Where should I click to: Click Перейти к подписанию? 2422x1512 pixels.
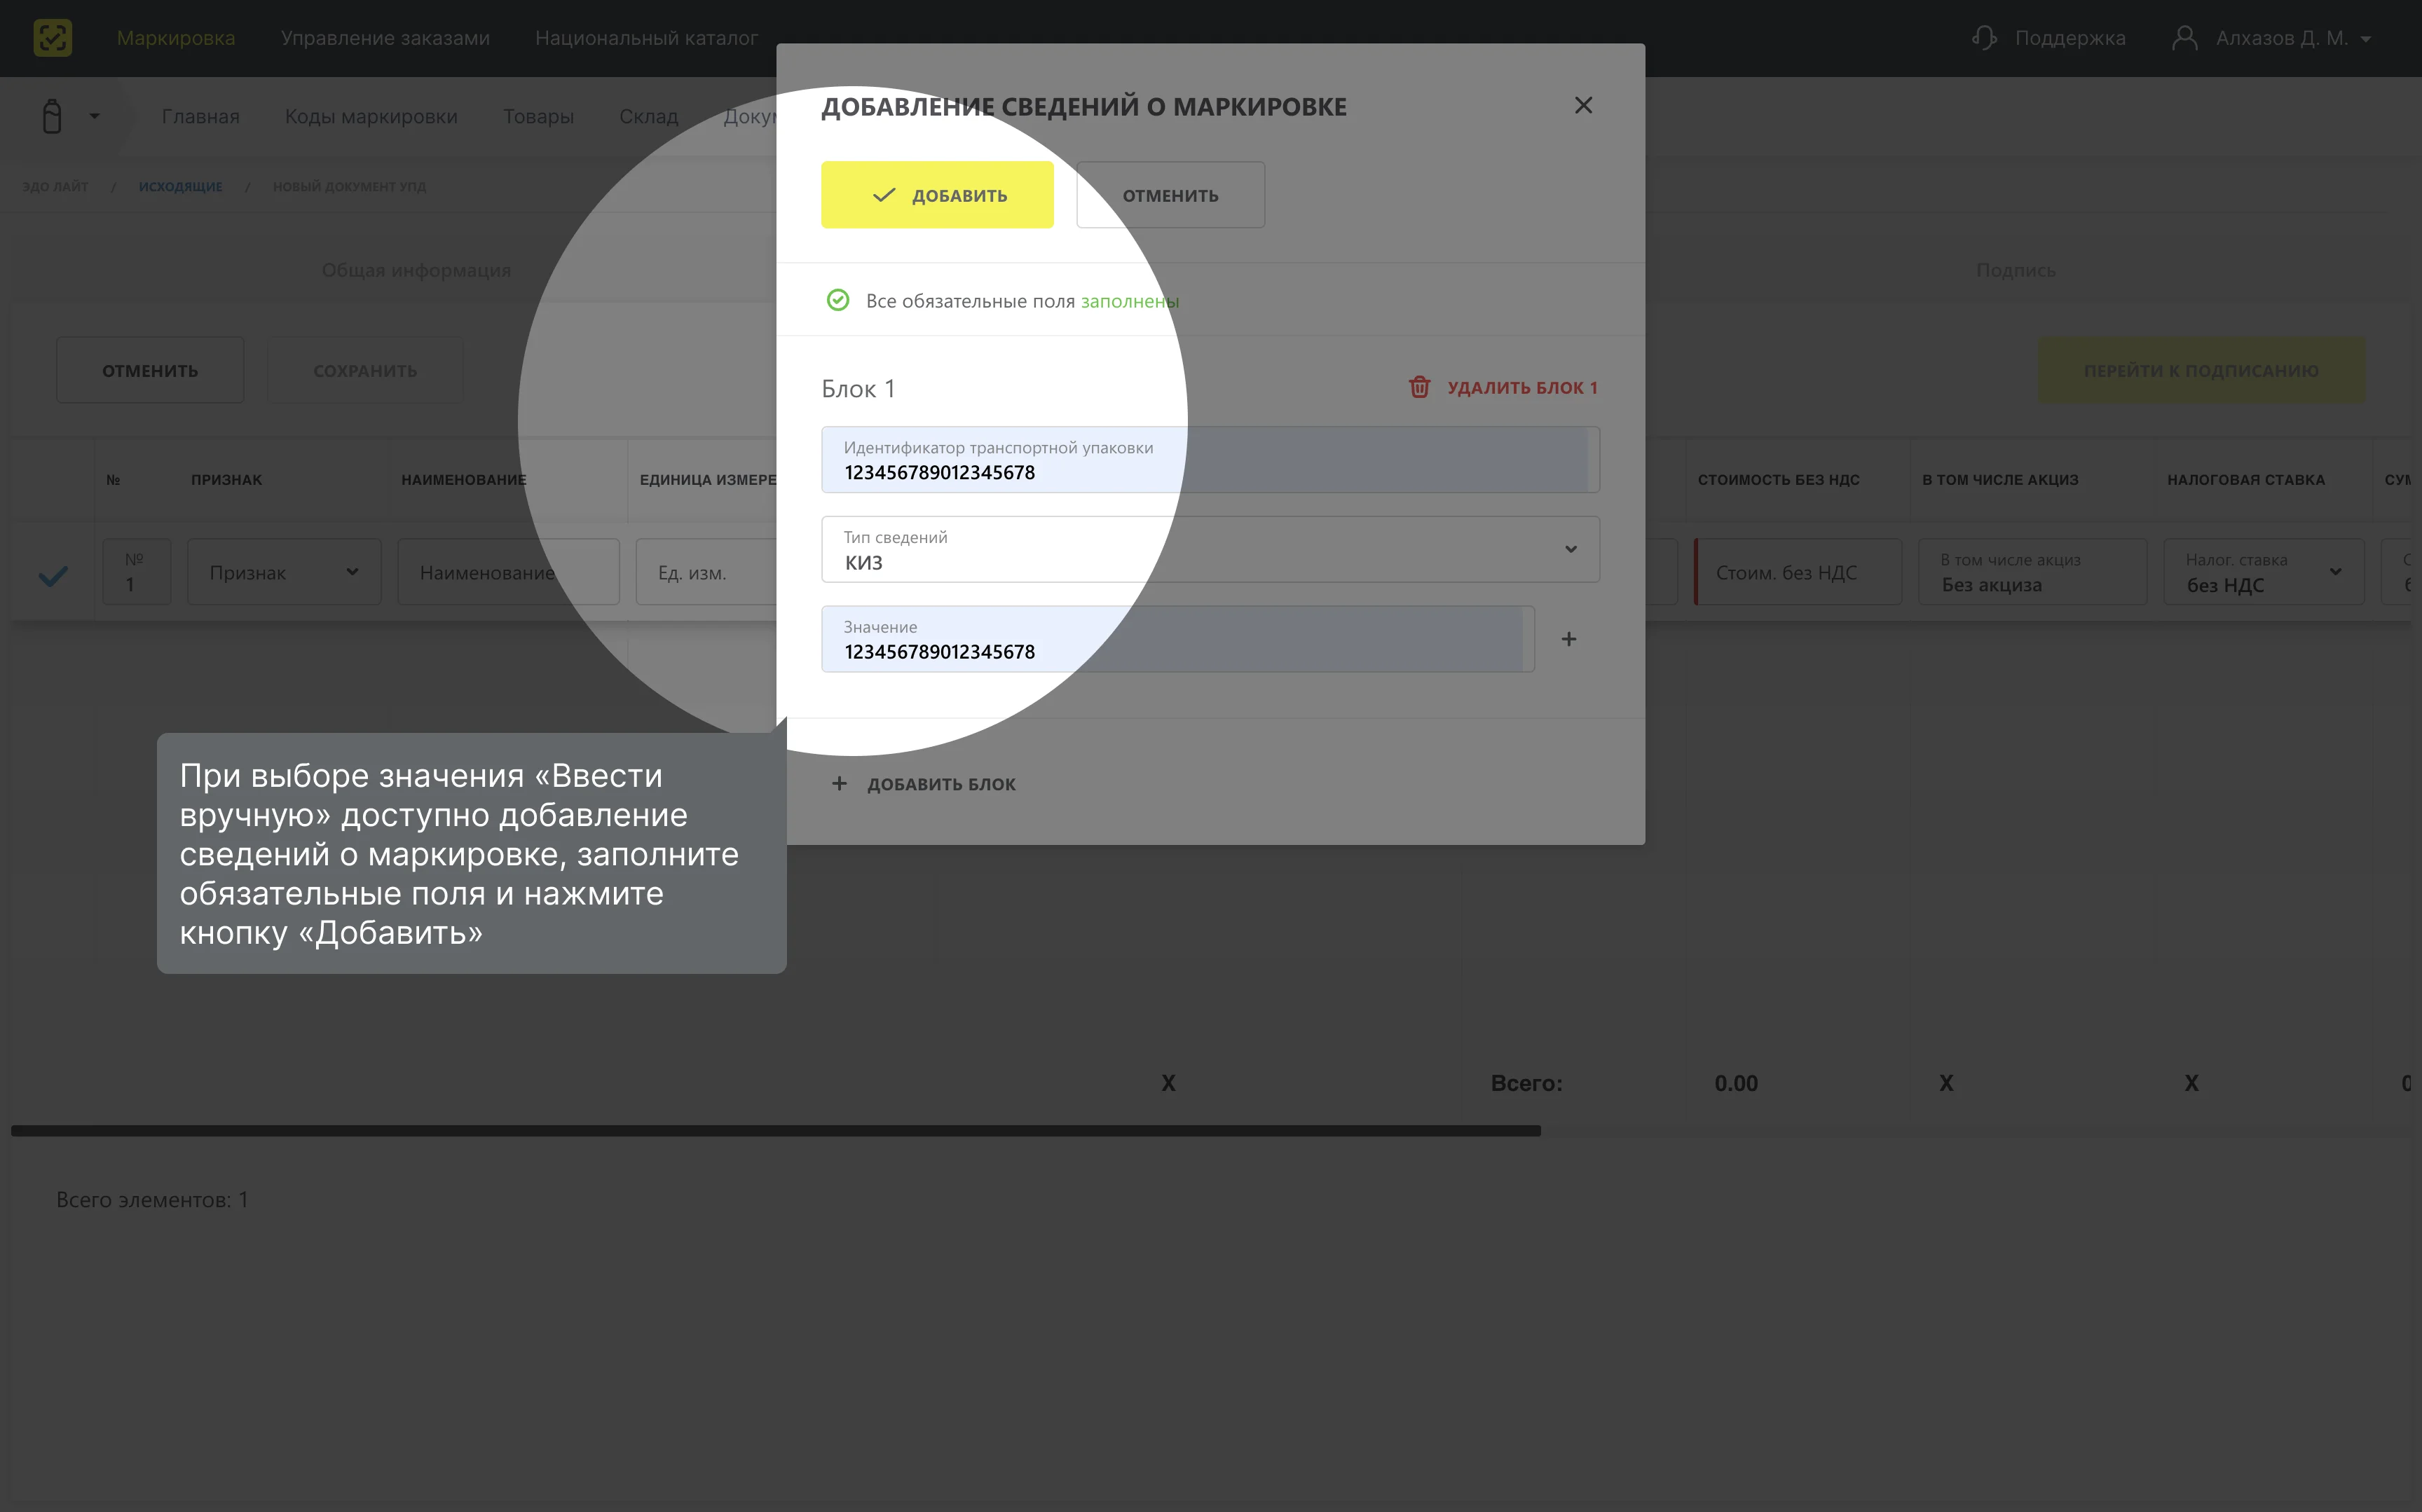[2201, 370]
